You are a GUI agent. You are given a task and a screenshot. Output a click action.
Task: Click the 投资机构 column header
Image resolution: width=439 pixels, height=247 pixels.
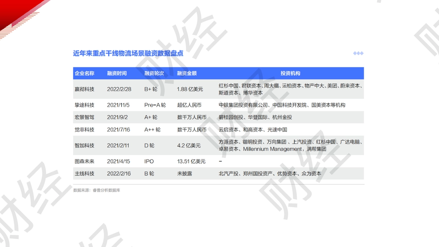tap(290, 73)
